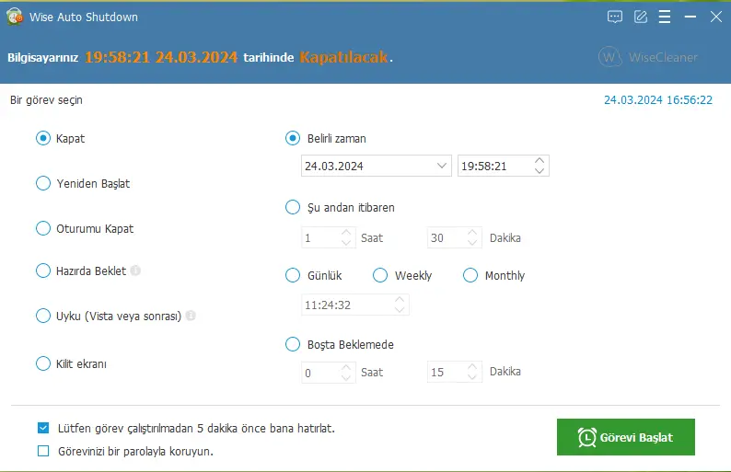
Task: Click the Dakika field showing 30
Action: click(454, 237)
